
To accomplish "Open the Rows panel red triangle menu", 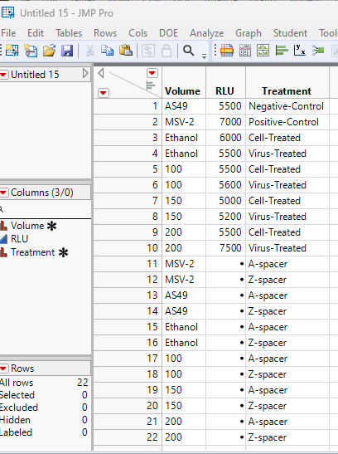I will pyautogui.click(x=3, y=369).
